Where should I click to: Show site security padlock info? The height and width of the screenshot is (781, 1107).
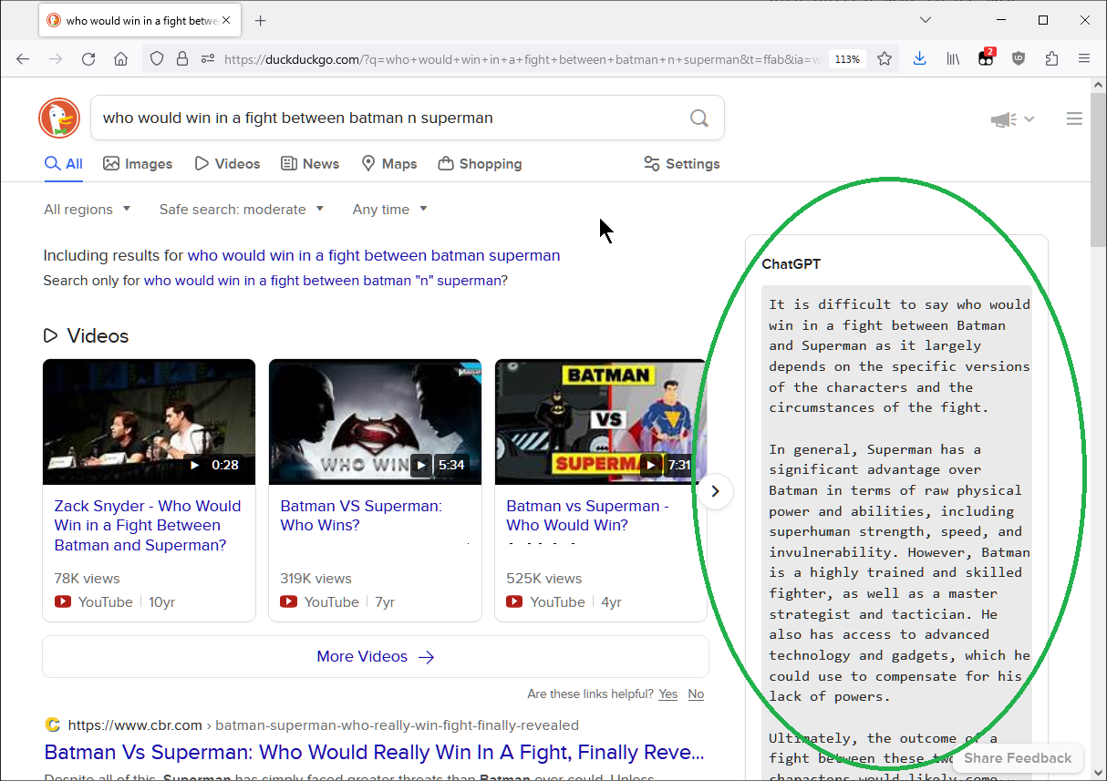pos(182,58)
